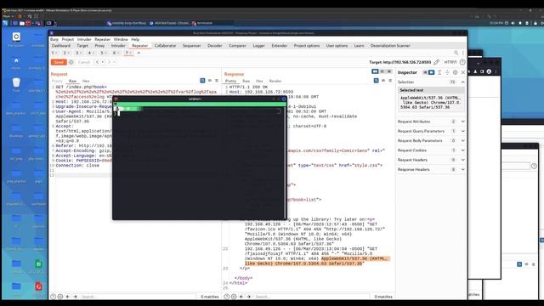Open the Intruder menu in menu bar

84,40
